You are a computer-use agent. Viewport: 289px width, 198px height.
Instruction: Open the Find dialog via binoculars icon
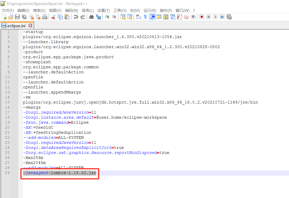pos(91,17)
